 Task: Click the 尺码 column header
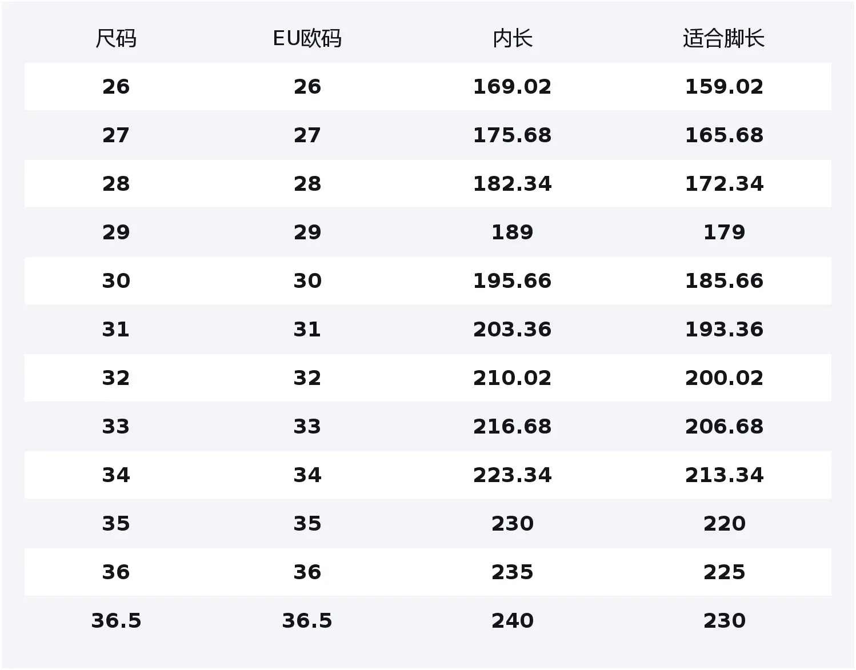pyautogui.click(x=116, y=39)
